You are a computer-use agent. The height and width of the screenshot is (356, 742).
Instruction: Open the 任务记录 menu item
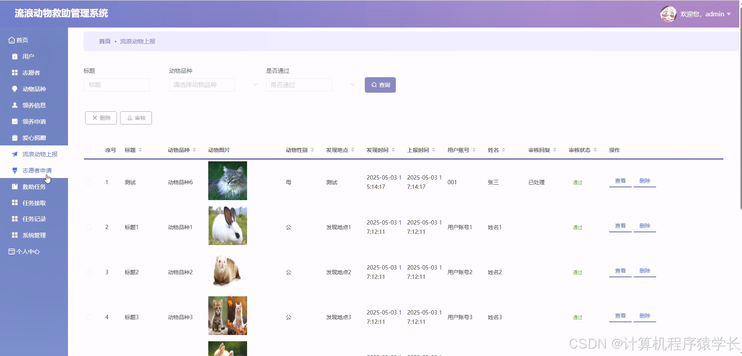(x=35, y=219)
